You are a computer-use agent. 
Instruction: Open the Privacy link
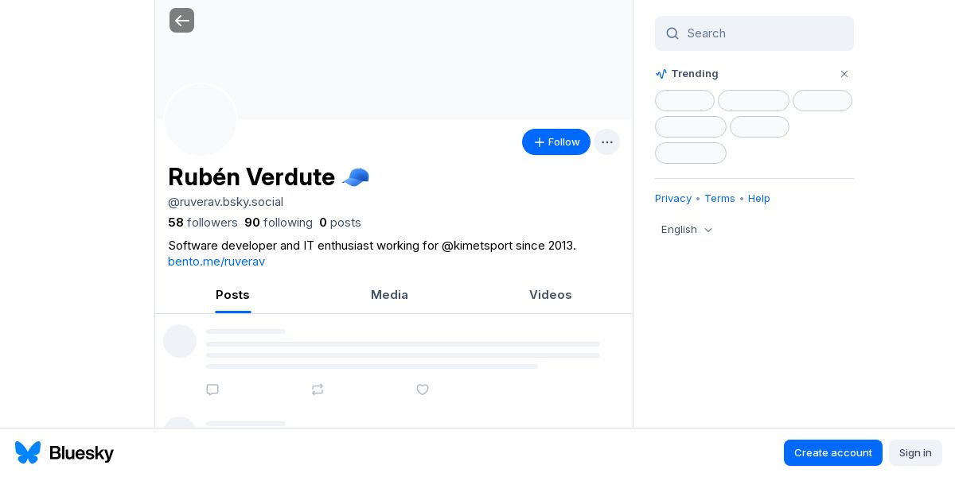pos(673,199)
